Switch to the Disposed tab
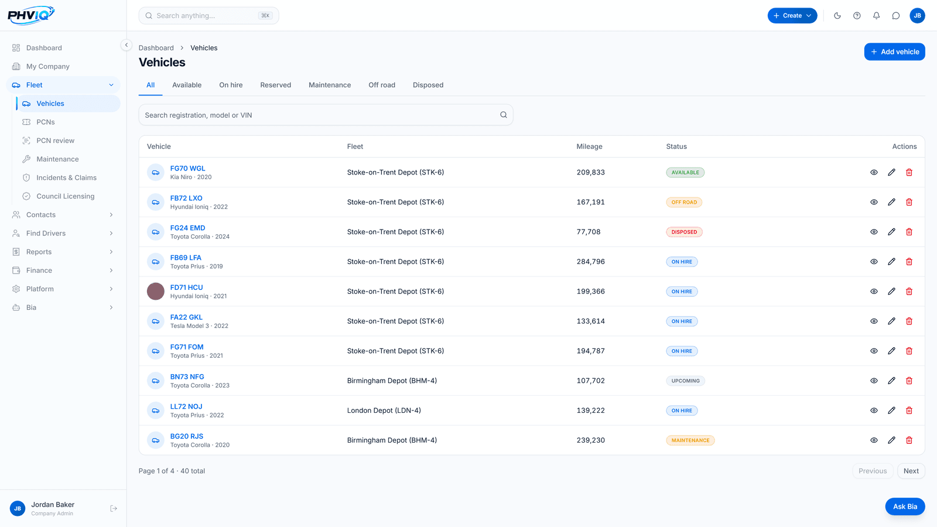The height and width of the screenshot is (527, 937). pyautogui.click(x=428, y=85)
